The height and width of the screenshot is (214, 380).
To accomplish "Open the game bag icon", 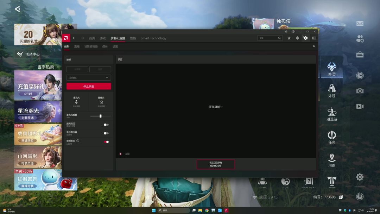I will click(360, 54).
